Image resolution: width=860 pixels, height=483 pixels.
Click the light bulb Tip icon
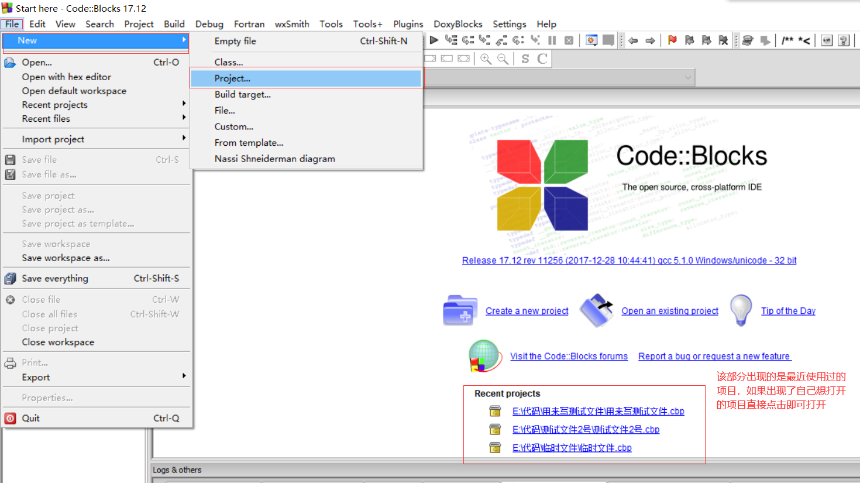[741, 310]
